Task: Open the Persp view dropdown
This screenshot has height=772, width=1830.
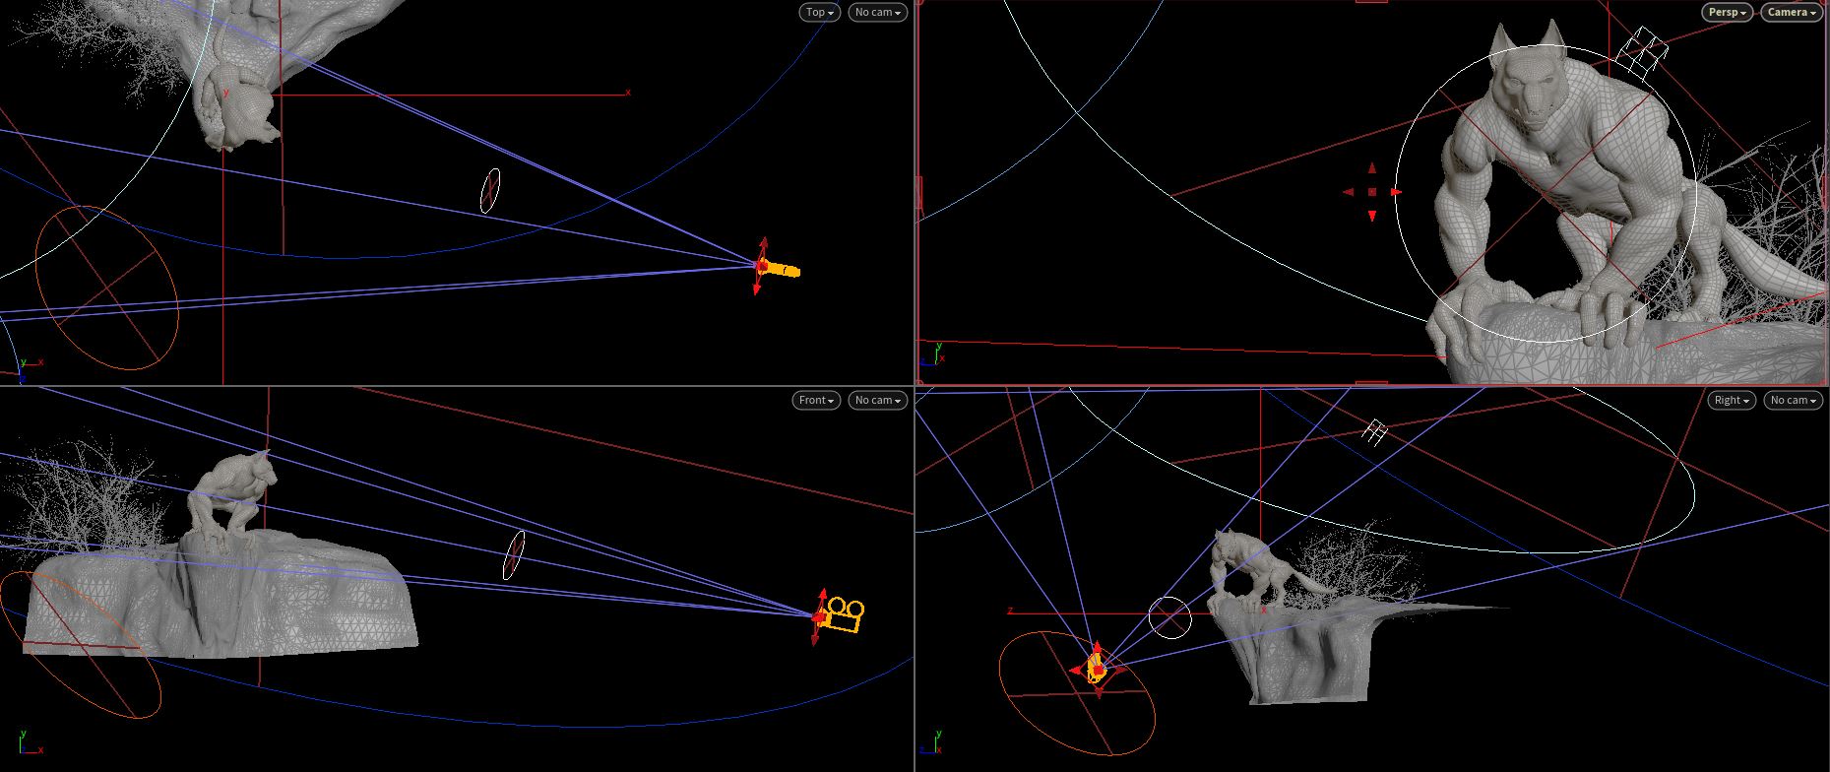Action: point(1727,13)
